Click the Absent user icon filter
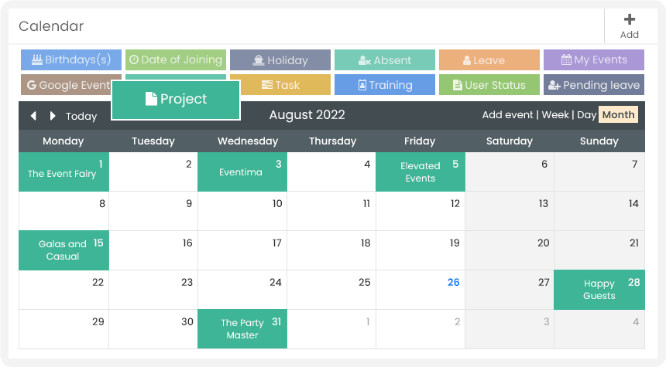Image resolution: width=666 pixels, height=367 pixels. click(365, 60)
